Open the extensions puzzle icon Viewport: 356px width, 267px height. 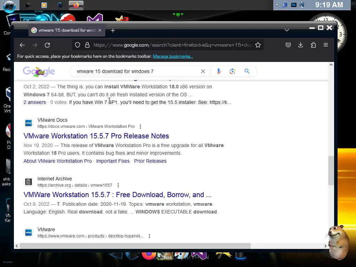[x=313, y=45]
